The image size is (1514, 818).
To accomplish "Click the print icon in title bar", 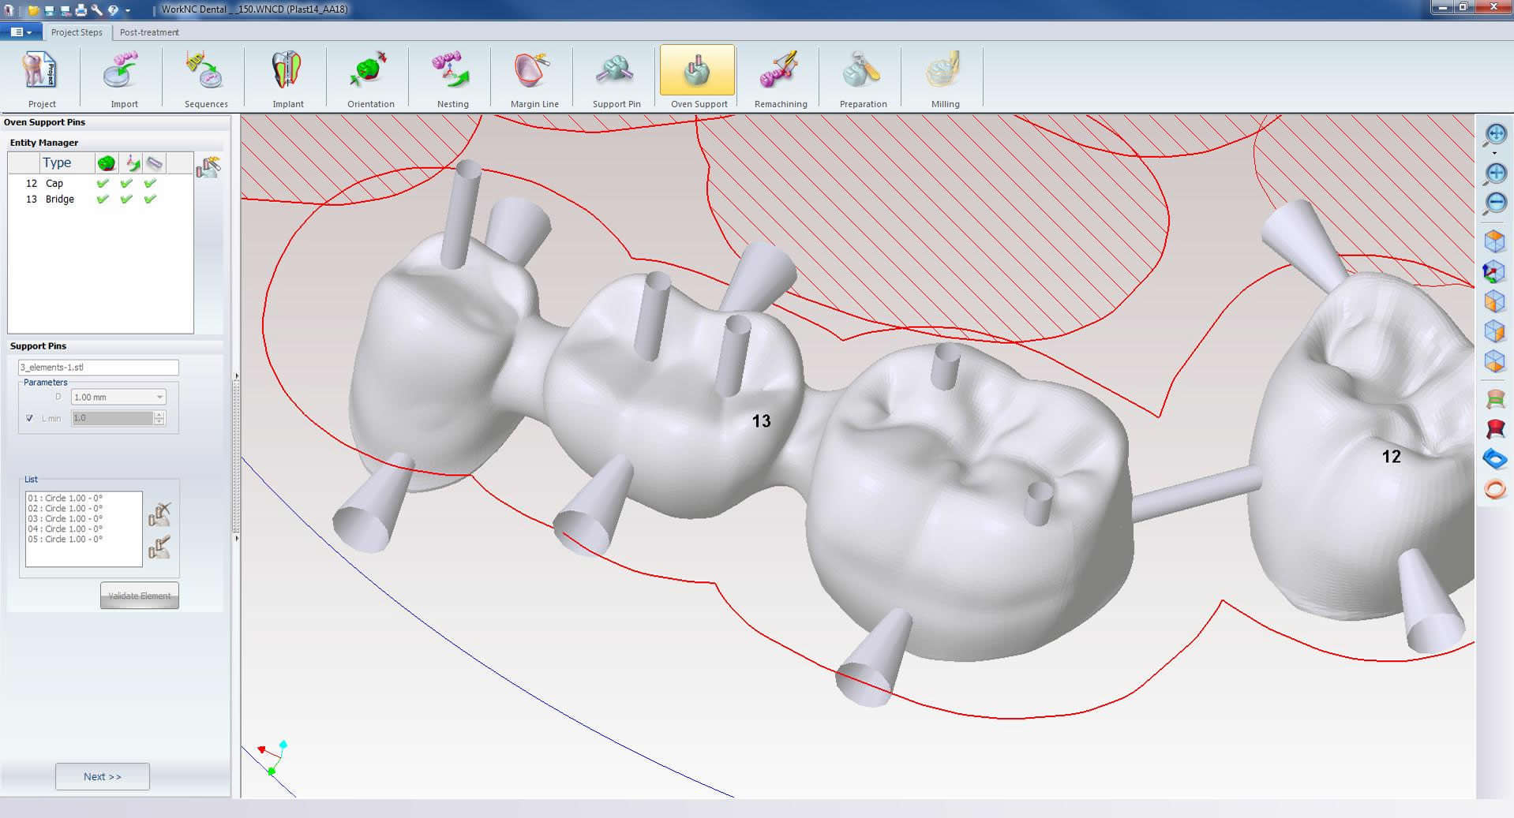I will coord(81,10).
